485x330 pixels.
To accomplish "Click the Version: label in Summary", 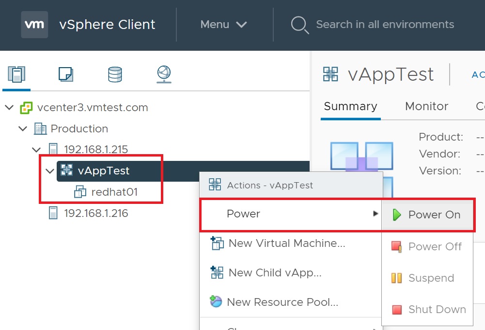I will pos(440,171).
